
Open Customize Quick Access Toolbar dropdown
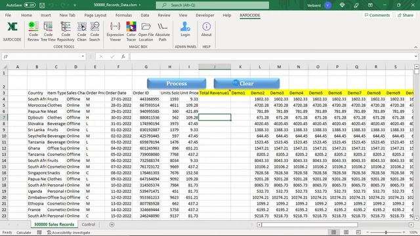click(x=75, y=5)
